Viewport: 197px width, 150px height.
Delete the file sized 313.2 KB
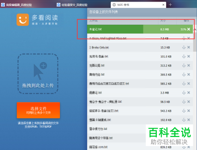tap(189, 65)
